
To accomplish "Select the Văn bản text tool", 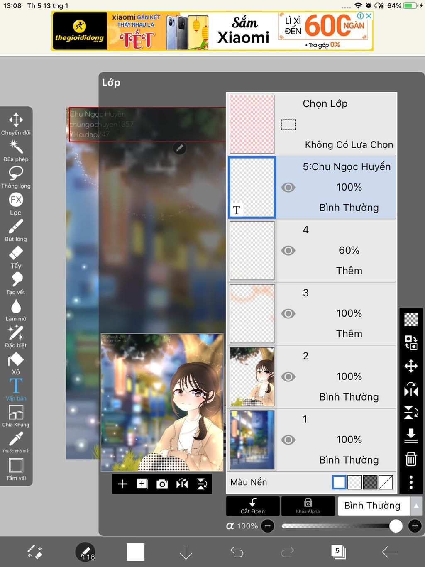I will coord(16,389).
